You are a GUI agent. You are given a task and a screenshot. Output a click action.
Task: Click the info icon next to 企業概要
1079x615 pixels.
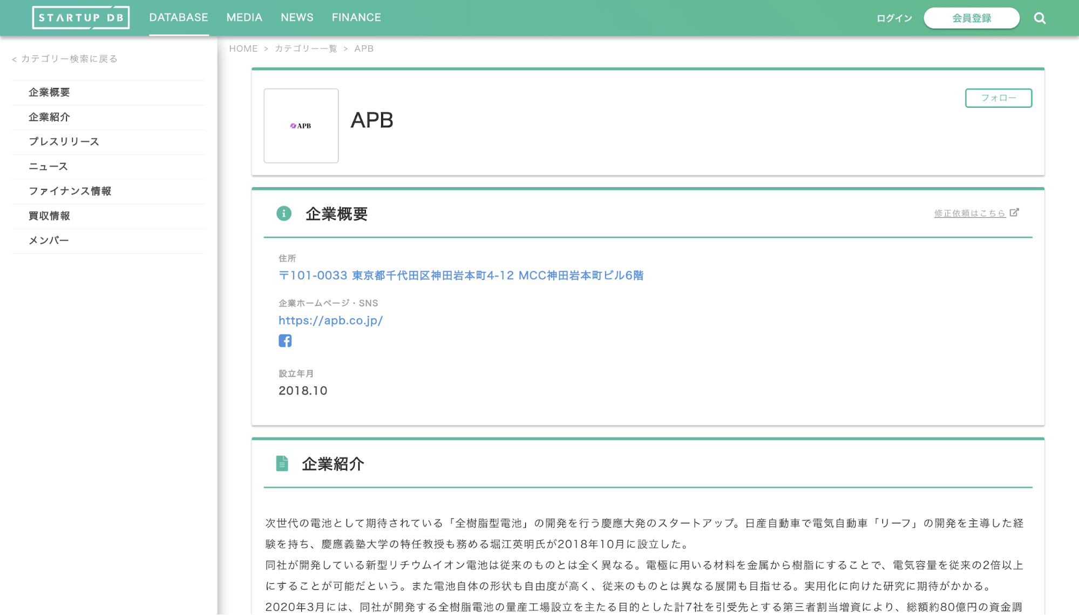click(x=284, y=214)
